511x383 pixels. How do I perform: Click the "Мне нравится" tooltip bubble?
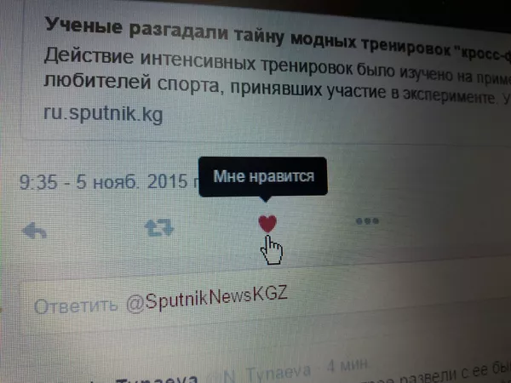pos(263,177)
